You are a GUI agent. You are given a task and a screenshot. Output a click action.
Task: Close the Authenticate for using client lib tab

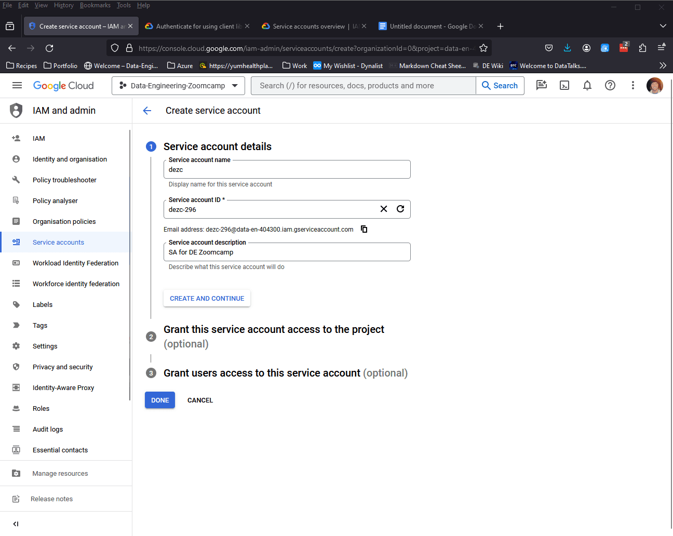pyautogui.click(x=247, y=26)
